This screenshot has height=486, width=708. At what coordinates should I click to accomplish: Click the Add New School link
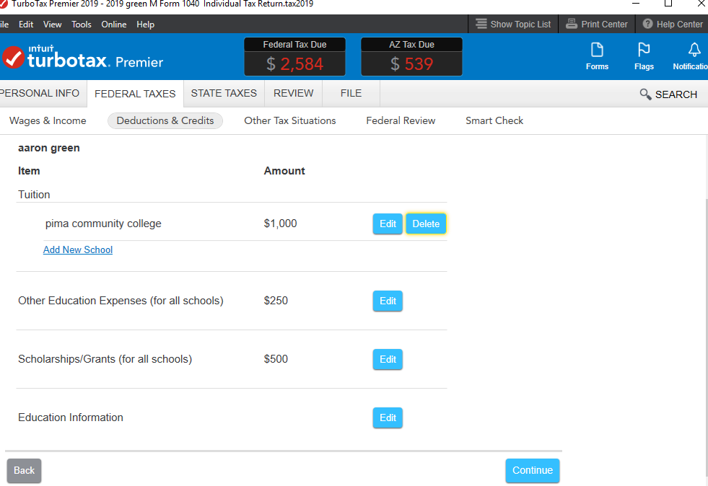pos(78,249)
